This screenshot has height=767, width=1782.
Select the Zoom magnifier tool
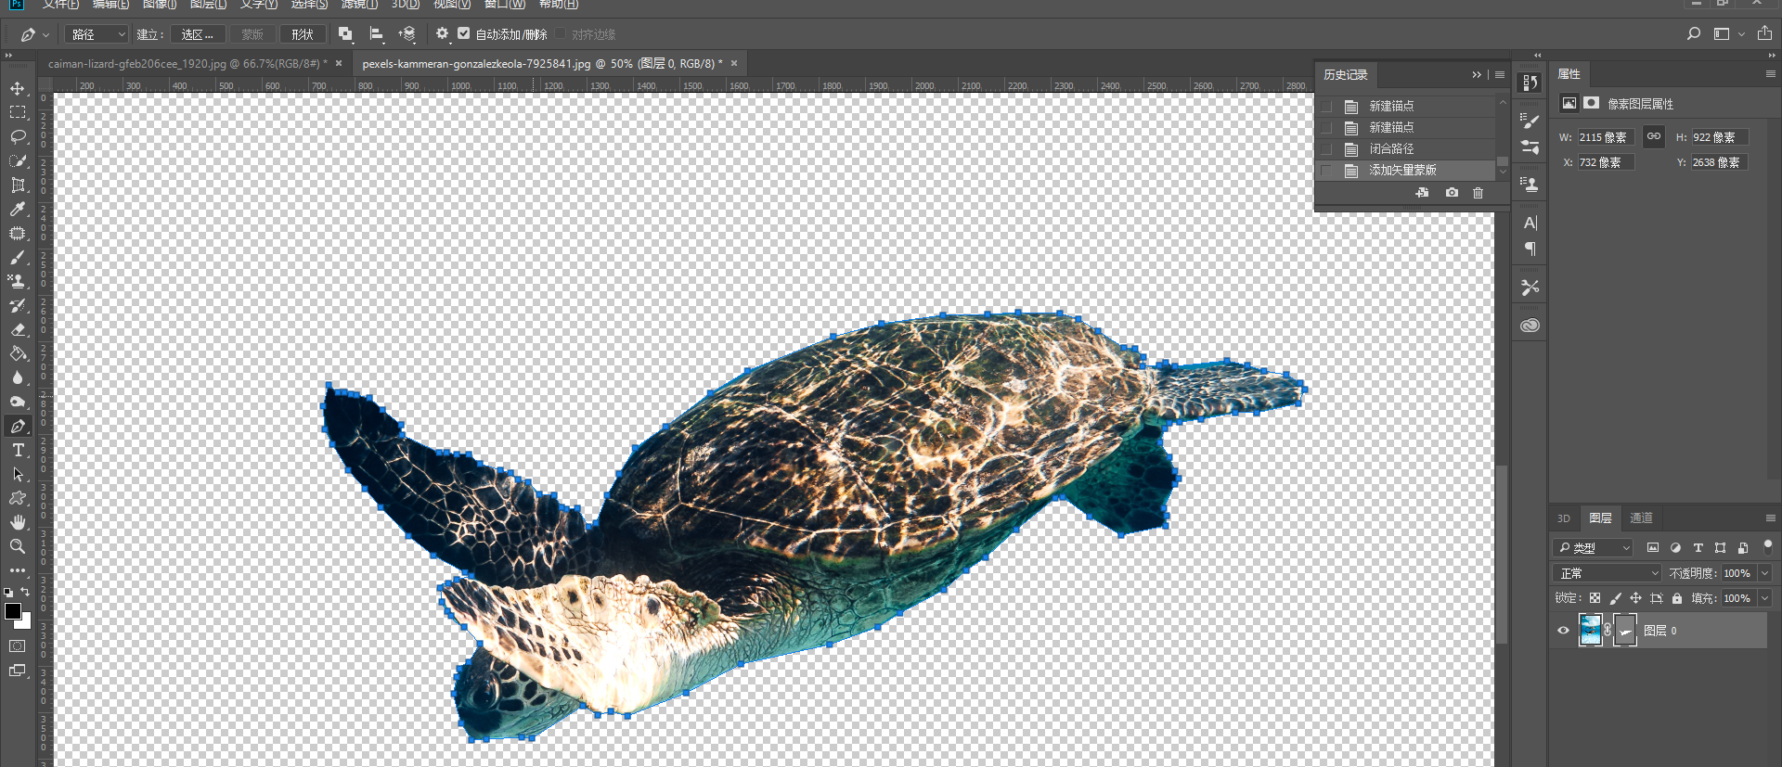18,546
